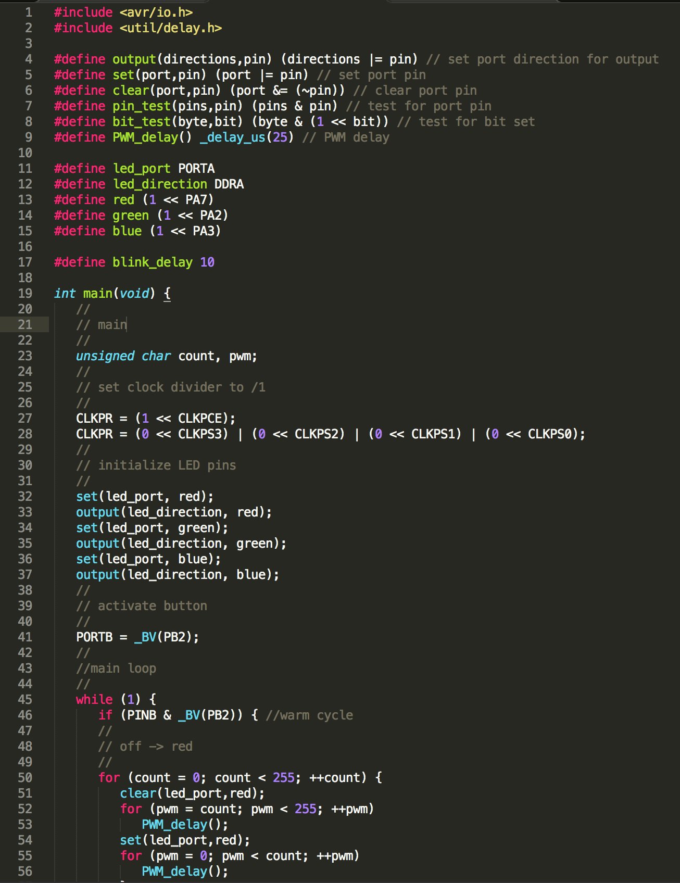The image size is (680, 883).
Task: Click line number 41 in the gutter
Action: (x=25, y=637)
